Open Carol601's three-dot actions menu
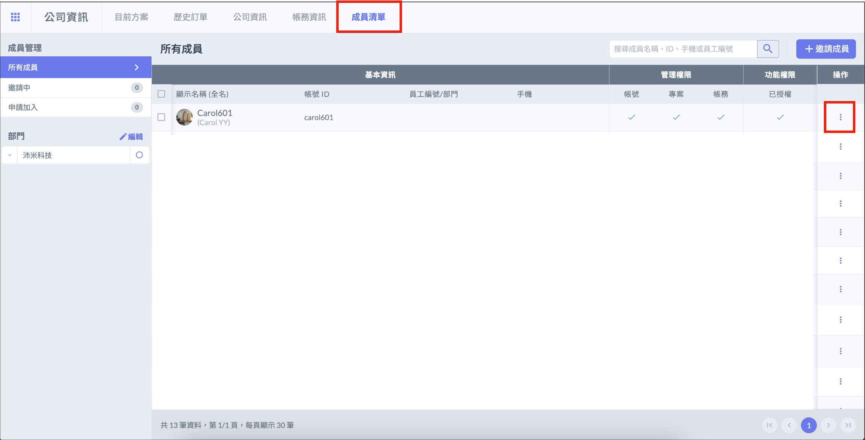Image resolution: width=865 pixels, height=440 pixels. 840,118
